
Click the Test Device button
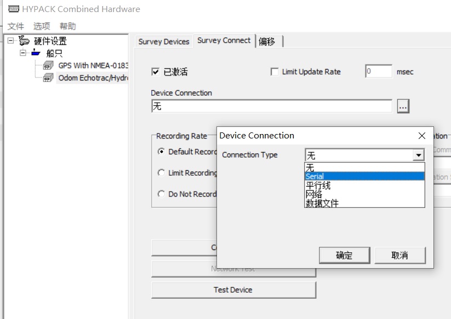point(233,289)
